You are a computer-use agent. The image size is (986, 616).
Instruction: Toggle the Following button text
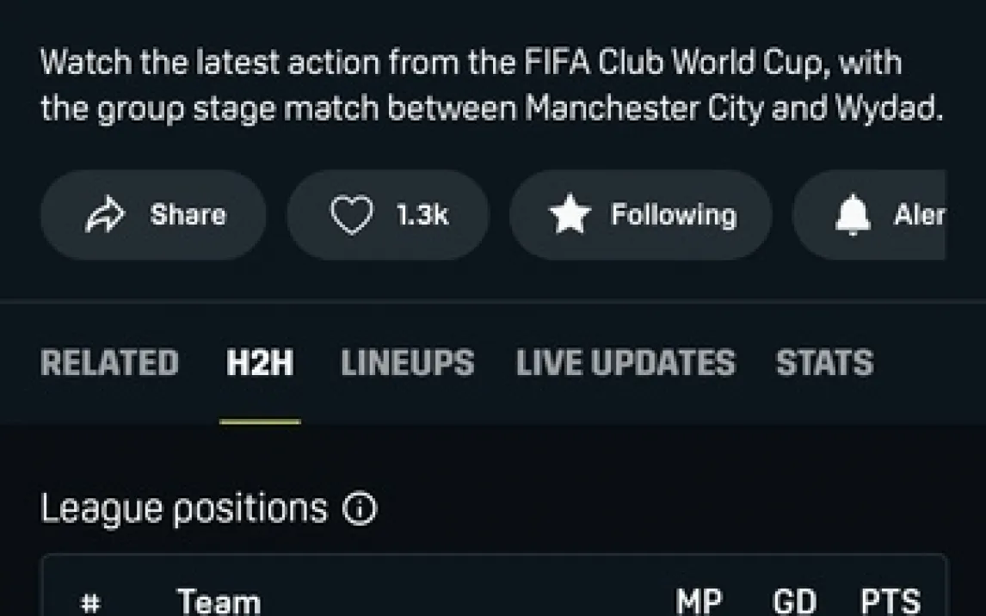tap(674, 215)
